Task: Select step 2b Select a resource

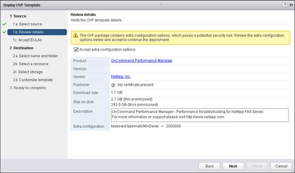Action: coord(31,64)
